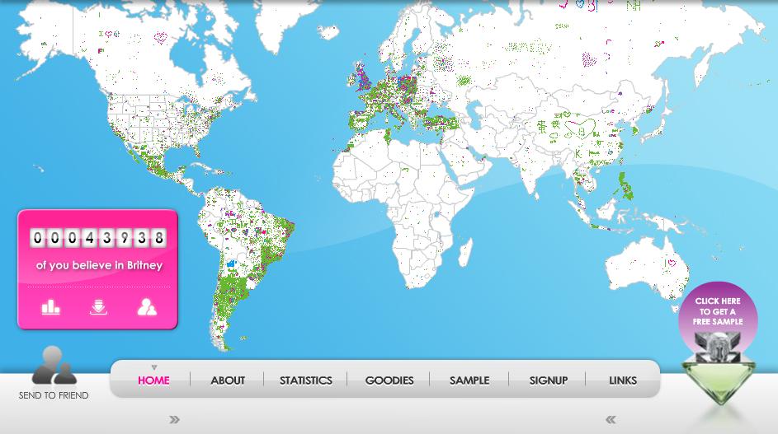Click the pink dotted heart over Siberia
This screenshot has height=434, width=778.
point(589,60)
